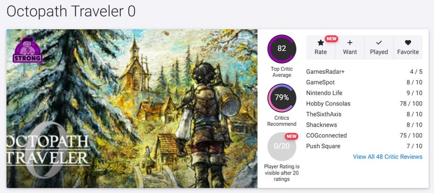Screen dimensions: 434x193
Task: Click the Top Critic Average label
Action: pos(282,72)
